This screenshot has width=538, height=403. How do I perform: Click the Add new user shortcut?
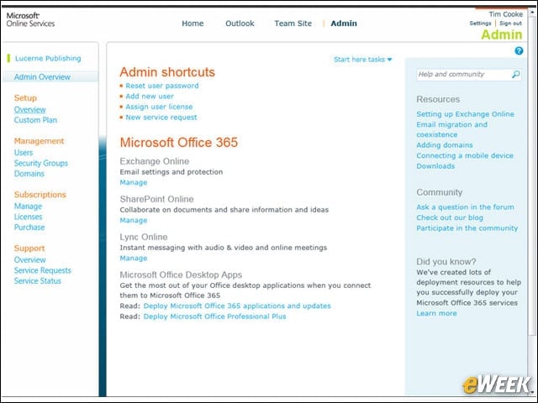(150, 97)
